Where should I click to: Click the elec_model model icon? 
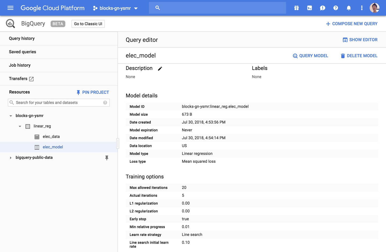[x=37, y=147]
